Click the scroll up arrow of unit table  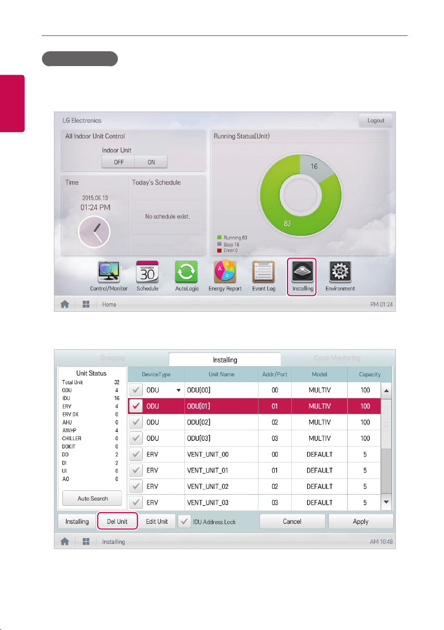pyautogui.click(x=386, y=391)
